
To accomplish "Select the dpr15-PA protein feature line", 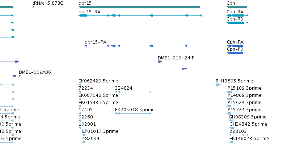I will pyautogui.click(x=135, y=46).
